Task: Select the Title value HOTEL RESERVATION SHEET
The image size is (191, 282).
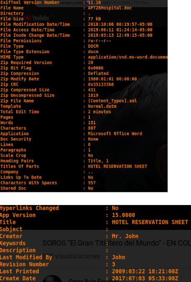Action: [x=150, y=222]
